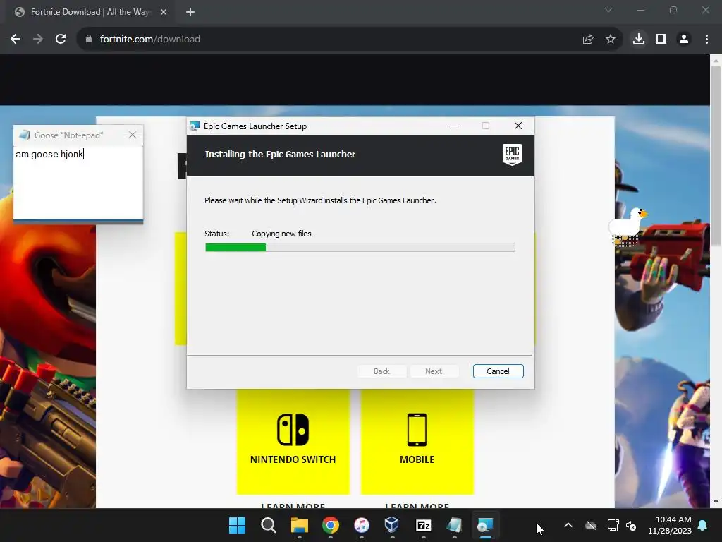Click page scrollbar down arrow

tap(716, 502)
